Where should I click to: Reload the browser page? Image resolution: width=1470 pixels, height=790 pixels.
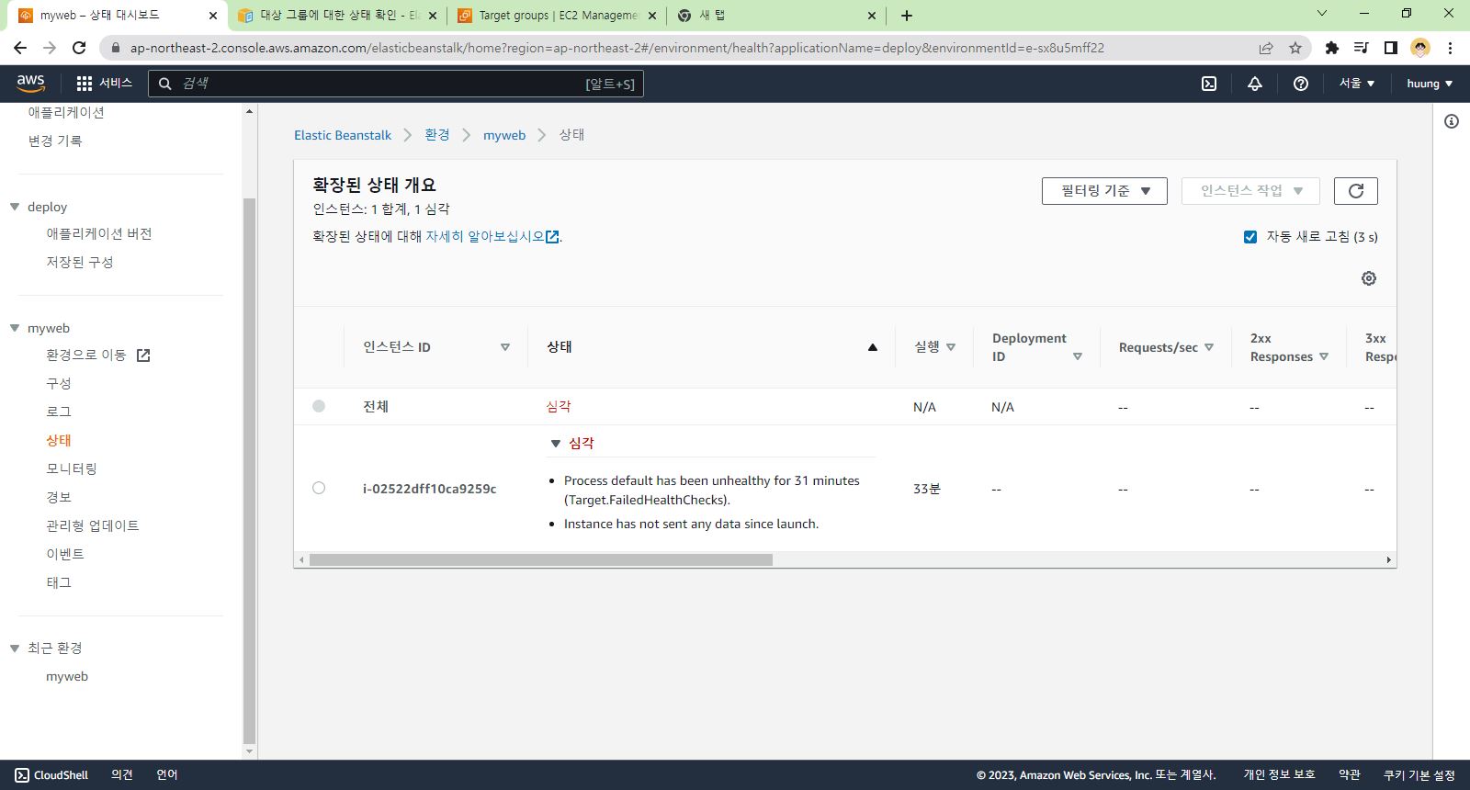79,48
